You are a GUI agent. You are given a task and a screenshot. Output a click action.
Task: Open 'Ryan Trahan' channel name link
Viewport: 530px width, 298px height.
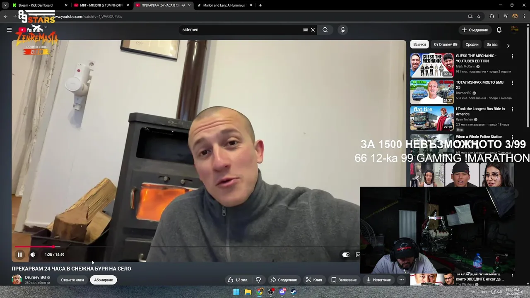click(464, 120)
